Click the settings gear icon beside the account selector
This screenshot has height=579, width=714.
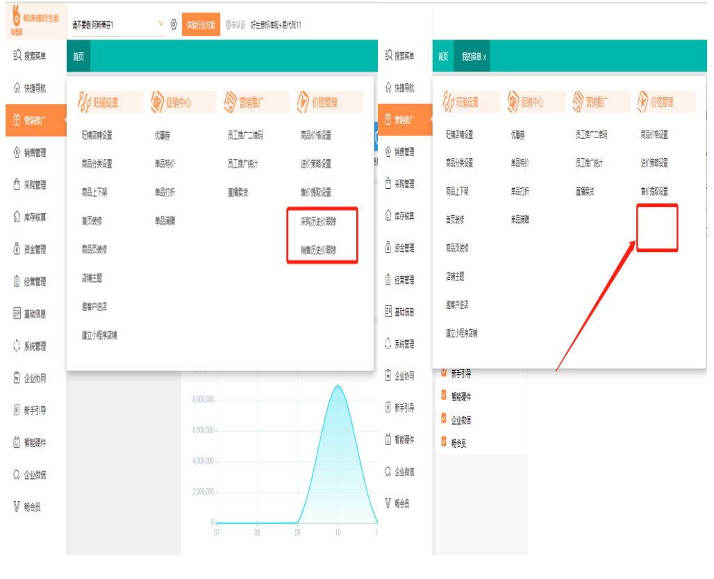tap(174, 24)
